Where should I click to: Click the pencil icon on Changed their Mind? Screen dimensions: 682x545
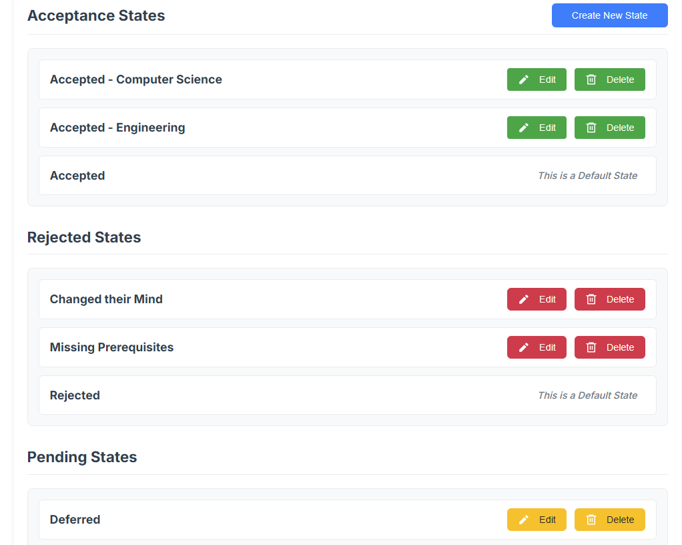tap(523, 299)
